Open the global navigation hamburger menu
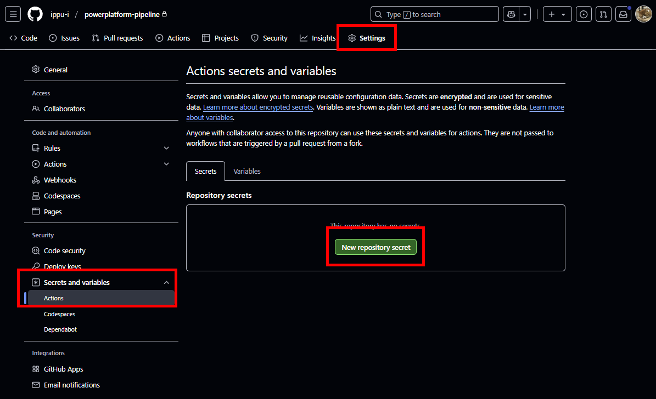656x399 pixels. [x=13, y=14]
